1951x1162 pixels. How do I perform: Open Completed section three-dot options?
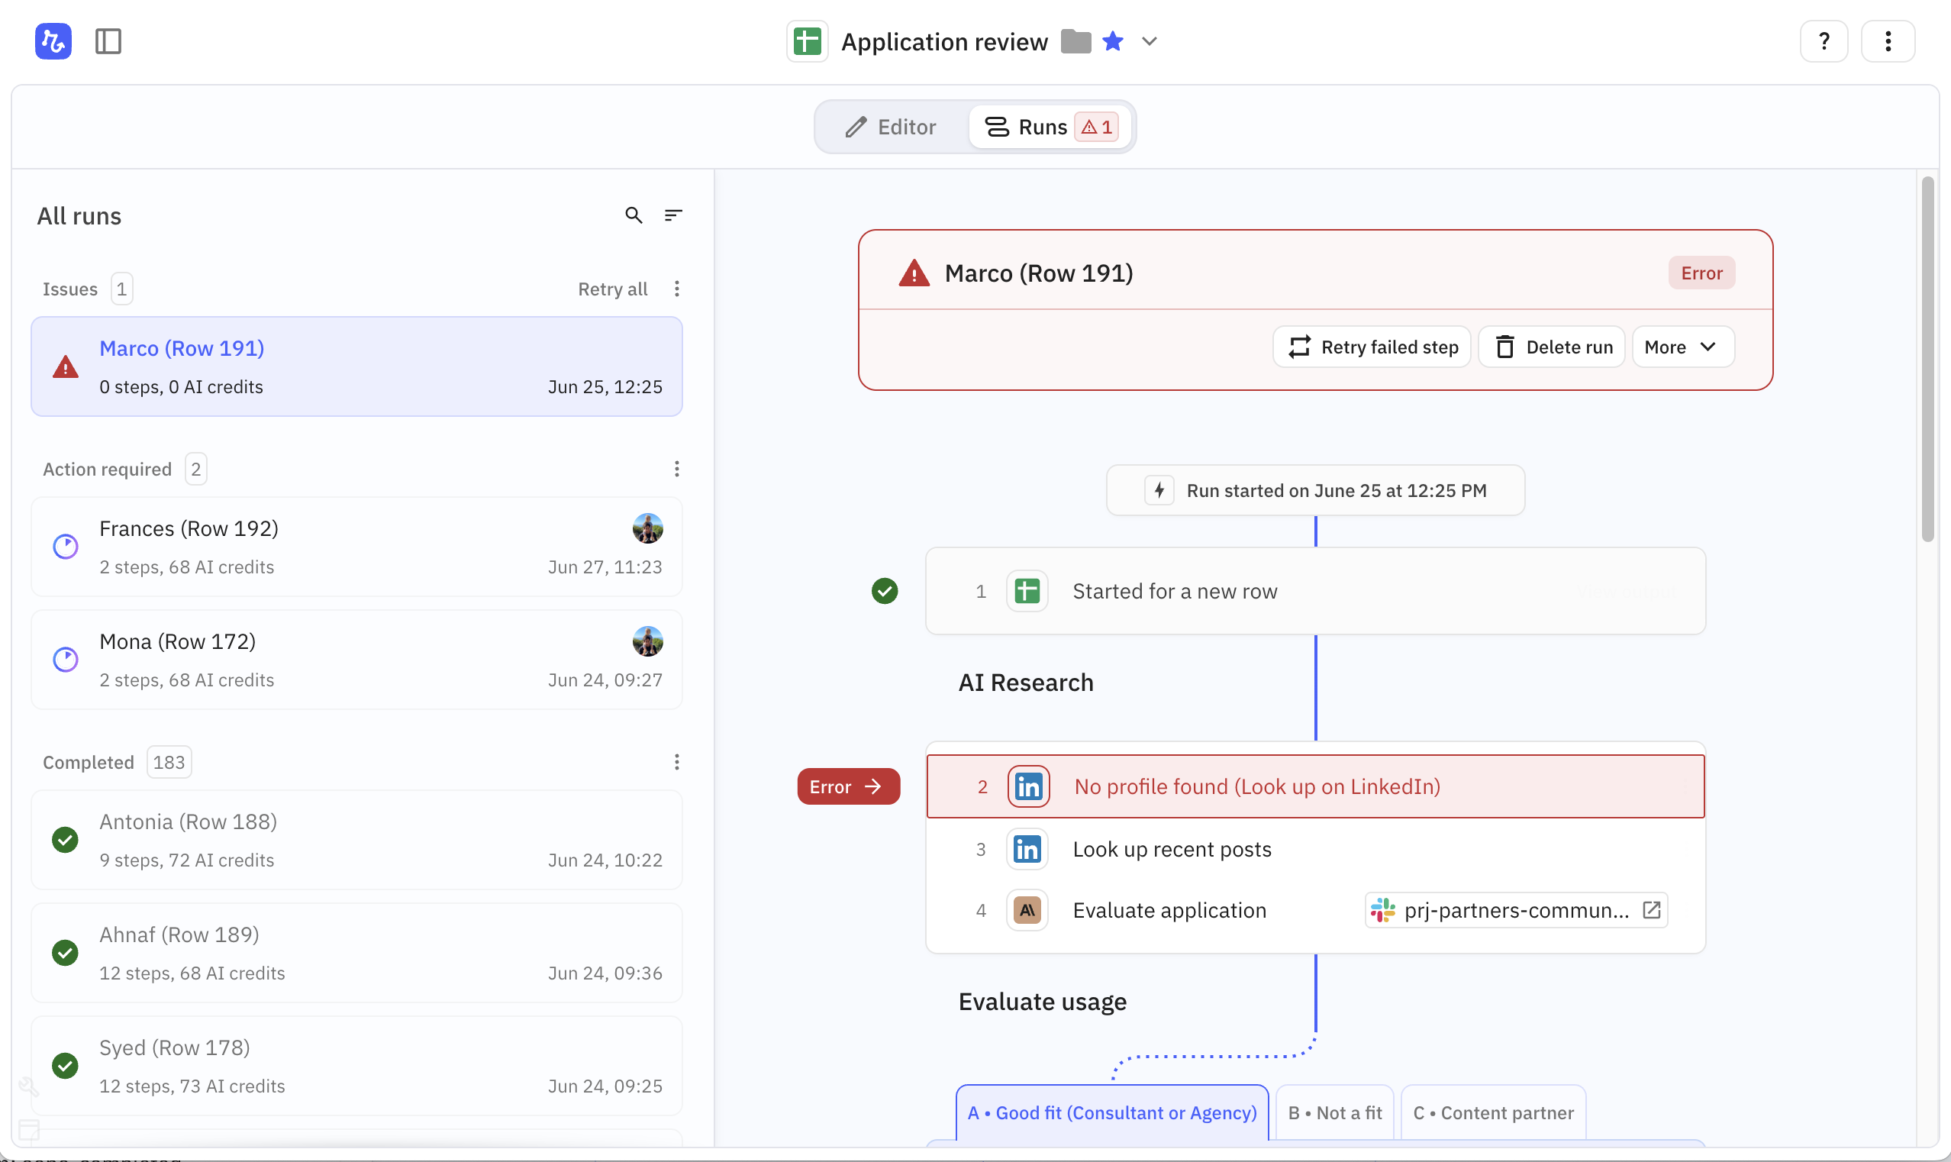676,762
